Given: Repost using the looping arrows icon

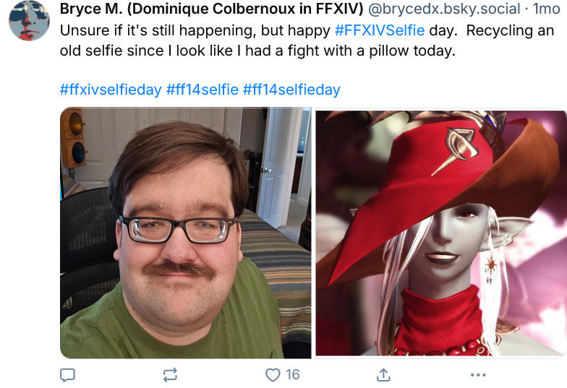Looking at the screenshot, I should pyautogui.click(x=170, y=375).
